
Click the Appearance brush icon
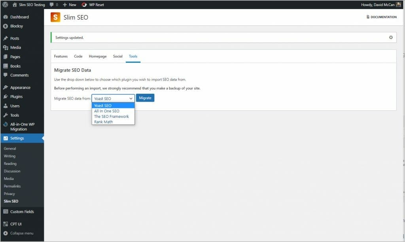6,87
